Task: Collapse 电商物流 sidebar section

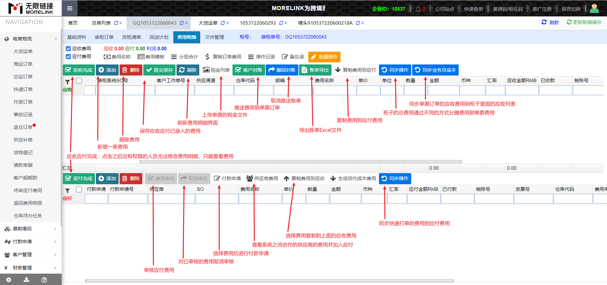Action: [30, 39]
